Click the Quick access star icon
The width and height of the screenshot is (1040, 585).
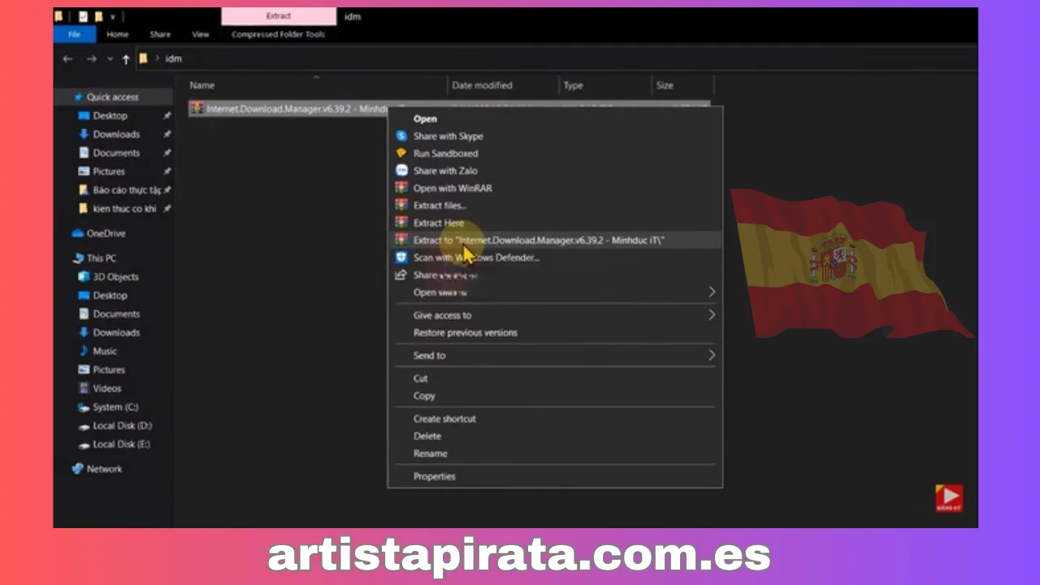78,97
